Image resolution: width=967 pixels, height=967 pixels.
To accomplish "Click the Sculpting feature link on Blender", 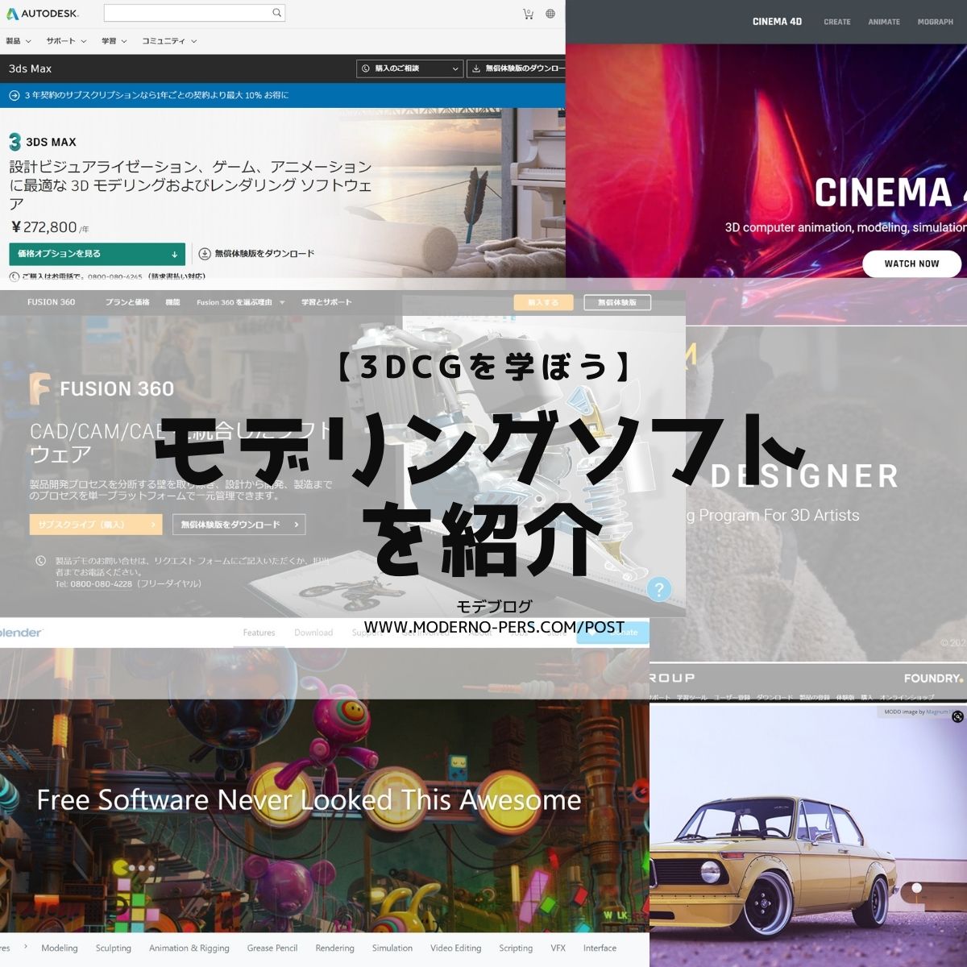I will click(114, 948).
